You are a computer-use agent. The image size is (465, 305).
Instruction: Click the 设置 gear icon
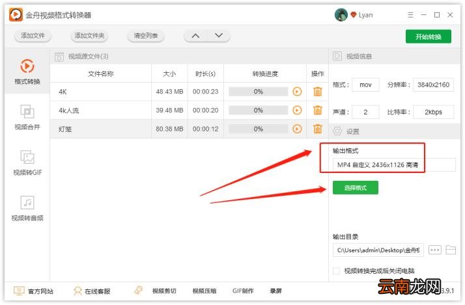(x=337, y=131)
